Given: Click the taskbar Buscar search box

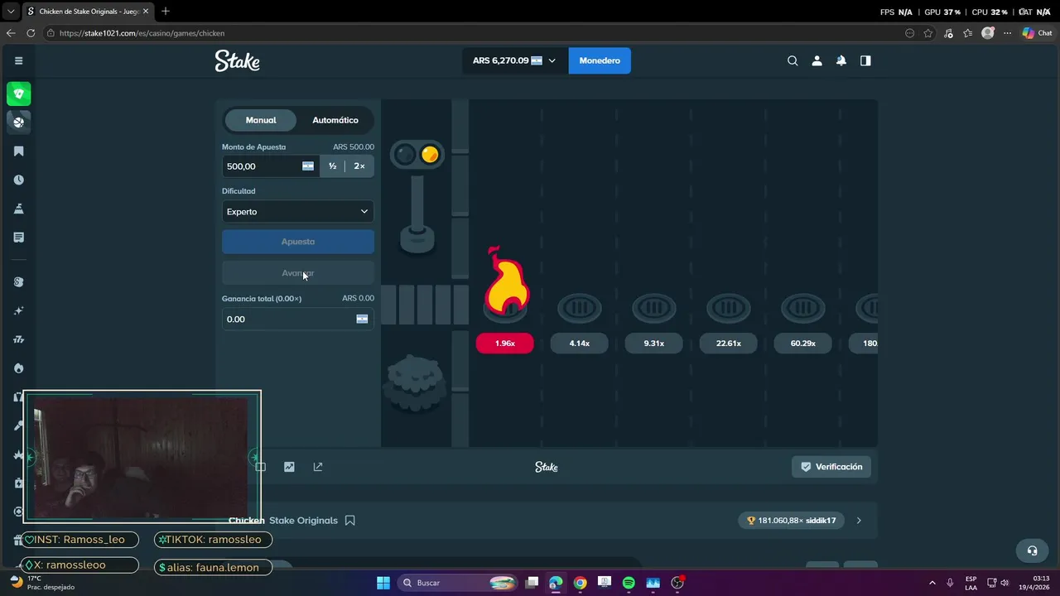Looking at the screenshot, I should 458,583.
